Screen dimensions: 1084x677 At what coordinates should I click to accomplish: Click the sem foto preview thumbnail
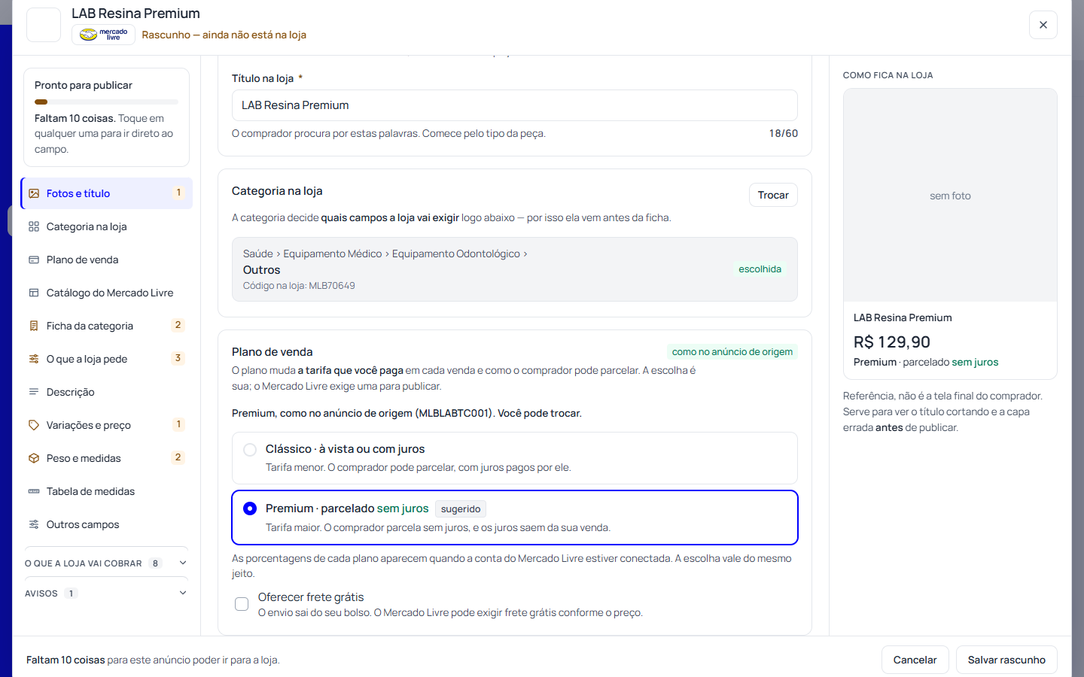[x=950, y=196]
